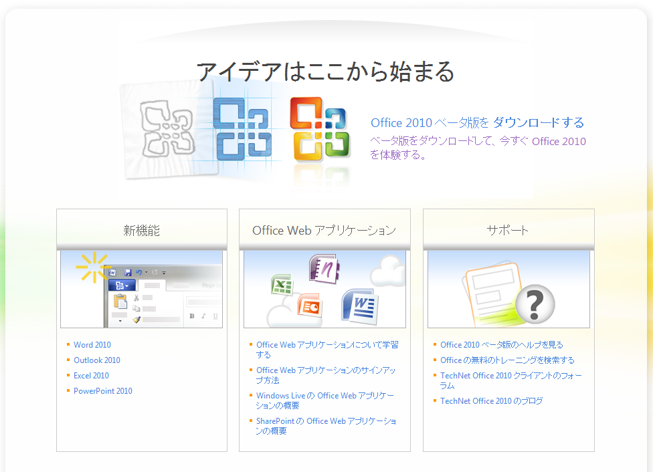Screen dimensions: 653x472
Task: Click the purple beta description text link
Action: pyautogui.click(x=478, y=148)
